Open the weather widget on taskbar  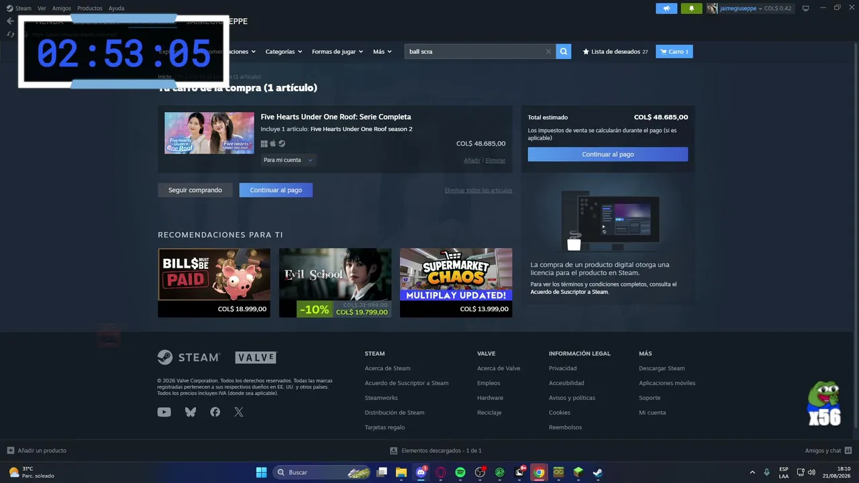(31, 472)
